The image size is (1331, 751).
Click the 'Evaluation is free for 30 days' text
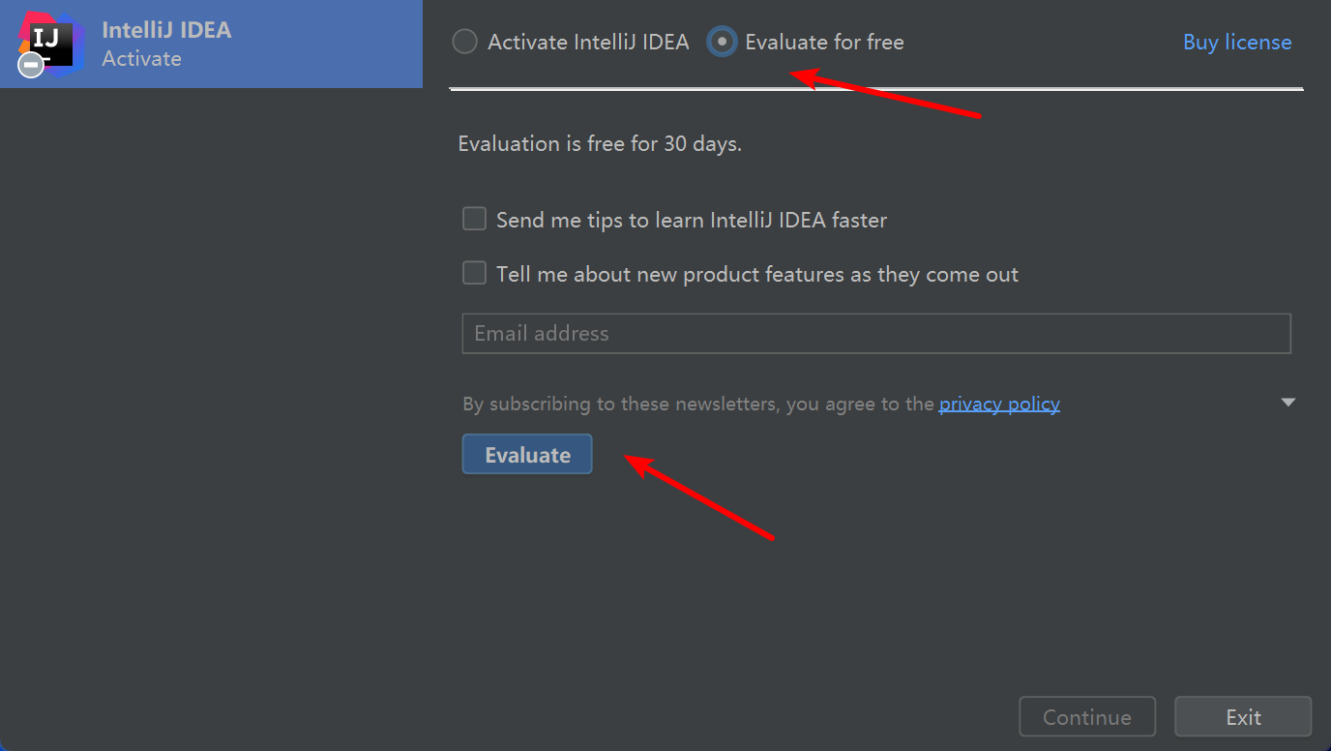pyautogui.click(x=600, y=144)
